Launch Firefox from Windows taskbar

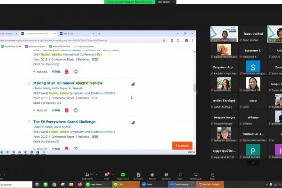tap(80, 184)
